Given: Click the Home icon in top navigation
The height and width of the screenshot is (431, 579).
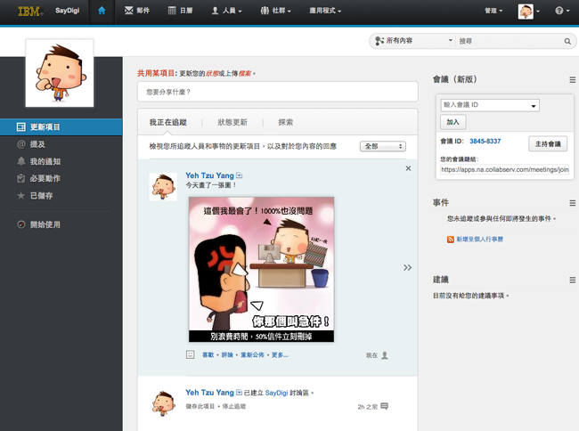Looking at the screenshot, I should click(x=102, y=12).
